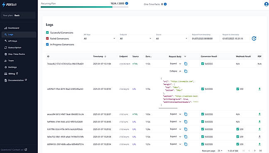Click the Recurring Plan info icon
This screenshot has width=269, height=153.
(127, 3)
